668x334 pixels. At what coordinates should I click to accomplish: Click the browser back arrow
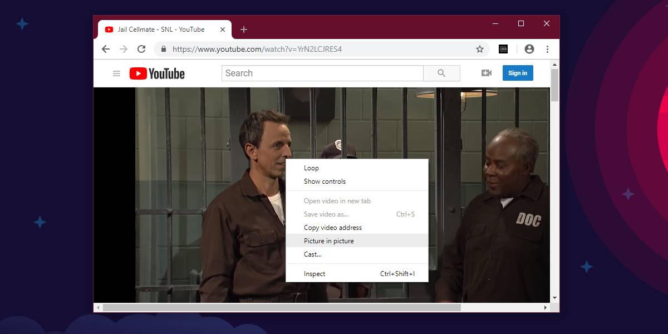coord(106,49)
